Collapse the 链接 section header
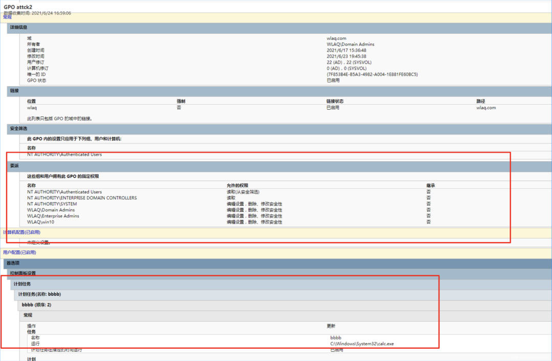 pyautogui.click(x=279, y=91)
